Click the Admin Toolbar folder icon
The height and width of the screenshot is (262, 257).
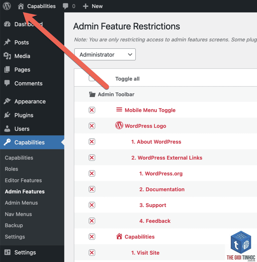click(92, 94)
